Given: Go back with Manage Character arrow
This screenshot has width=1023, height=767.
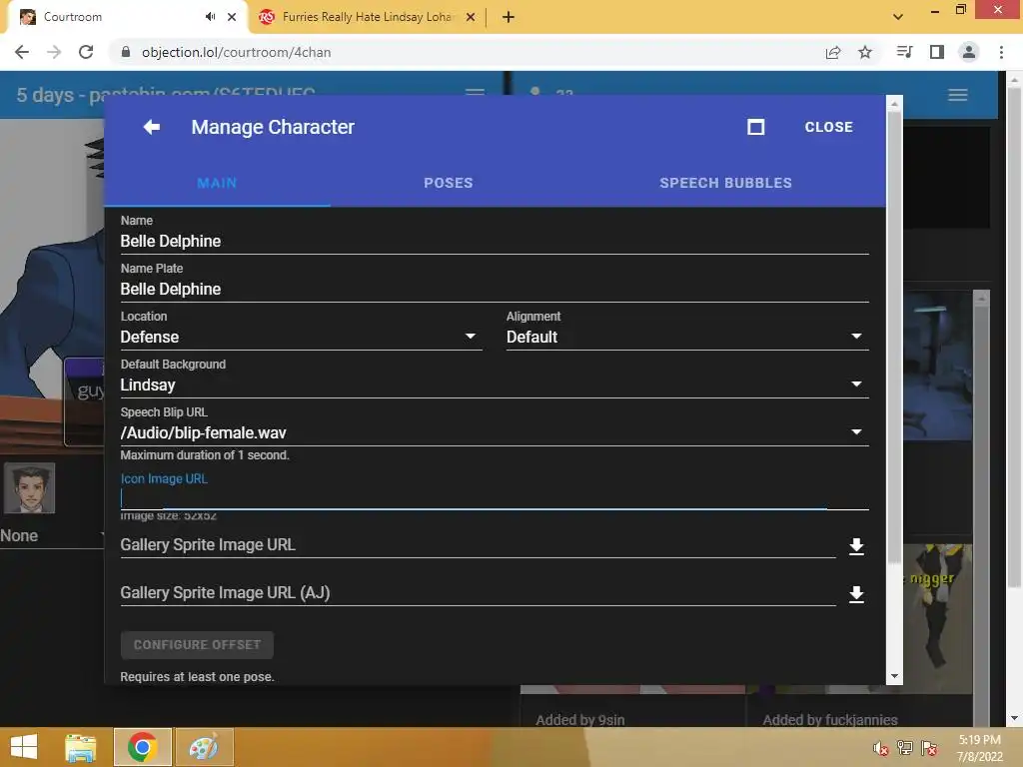Looking at the screenshot, I should (152, 127).
